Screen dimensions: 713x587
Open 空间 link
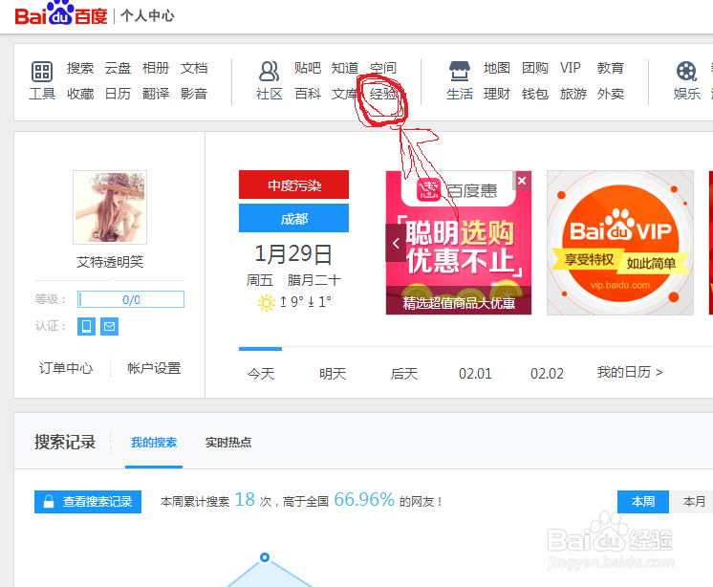point(383,68)
